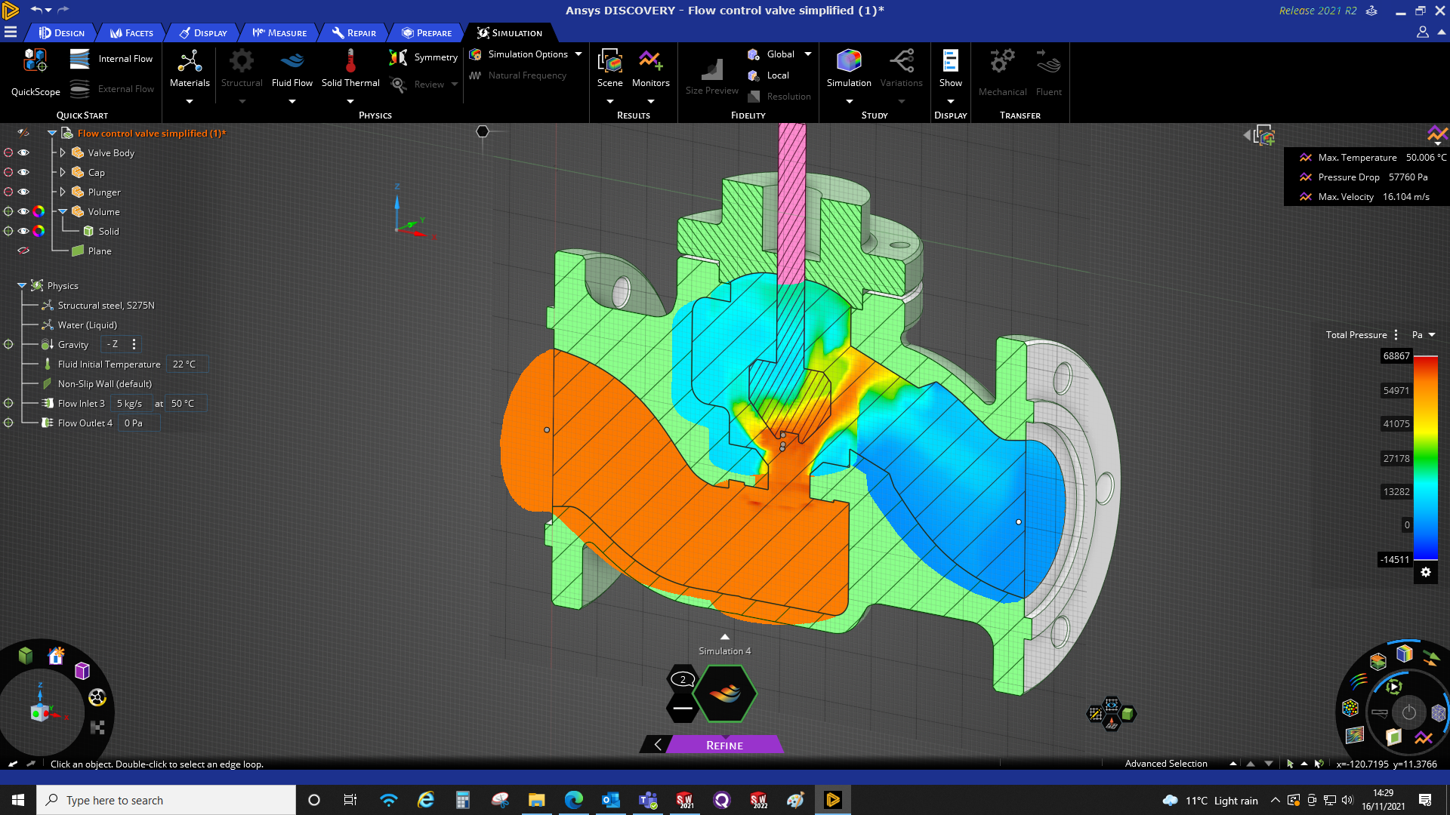Edit the Flow Inlet 5 kg/s field
The width and height of the screenshot is (1450, 815).
131,403
